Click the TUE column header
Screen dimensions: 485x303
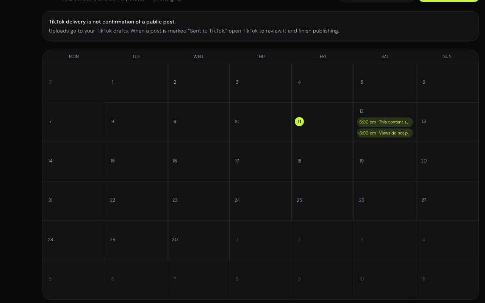136,56
